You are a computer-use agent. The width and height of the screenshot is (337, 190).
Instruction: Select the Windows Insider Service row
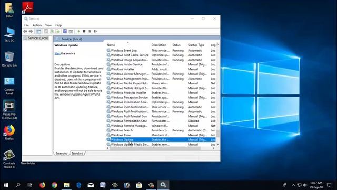(x=161, y=64)
